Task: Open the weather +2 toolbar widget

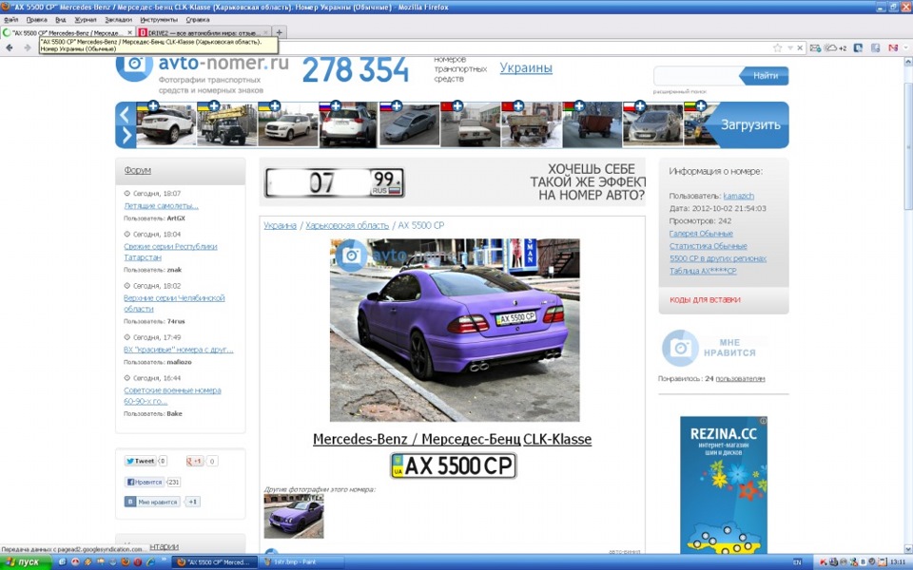Action: tap(834, 47)
